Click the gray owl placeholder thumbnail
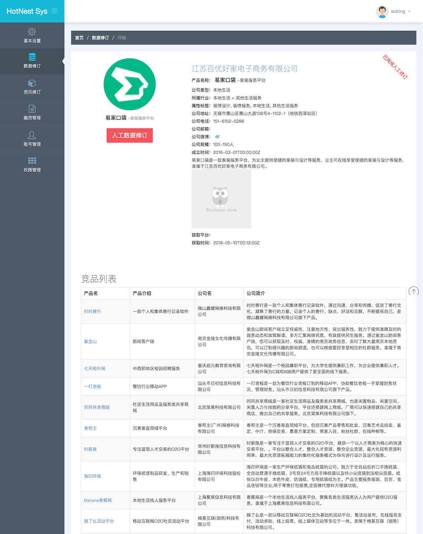This screenshot has height=534, width=423. [221, 199]
